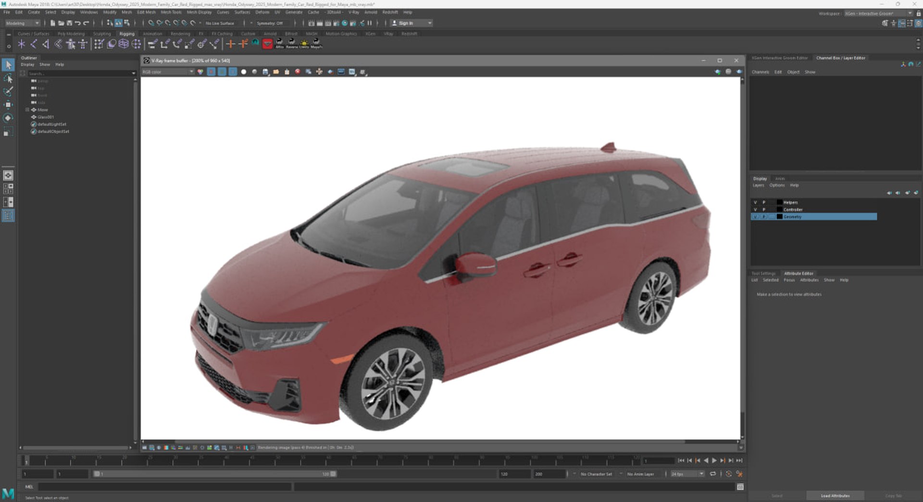Image resolution: width=923 pixels, height=502 pixels.
Task: Open the Options menu in layer editor
Action: click(x=777, y=186)
